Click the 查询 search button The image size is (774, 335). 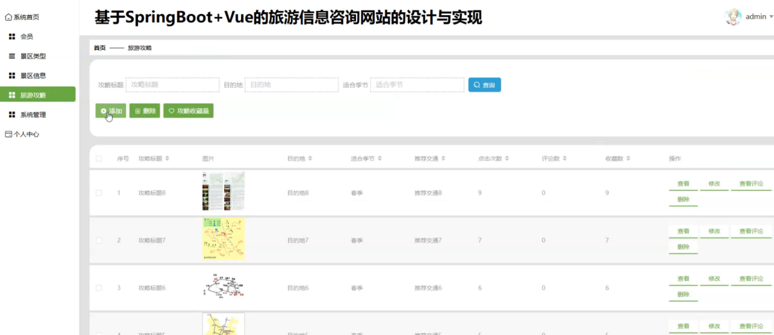coord(485,85)
